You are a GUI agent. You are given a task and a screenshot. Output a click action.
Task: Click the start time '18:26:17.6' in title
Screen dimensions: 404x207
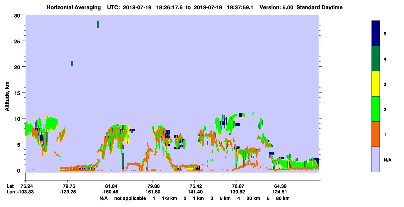[169, 7]
